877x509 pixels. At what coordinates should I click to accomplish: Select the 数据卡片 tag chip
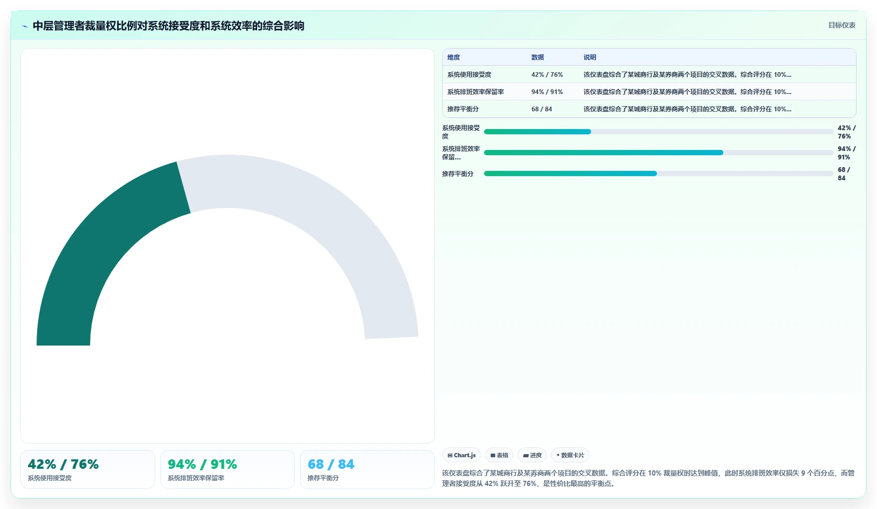point(570,455)
